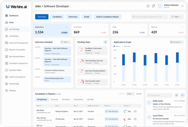Open Task Scheduling Interview item
The height and width of the screenshot is (127, 188).
92,62
